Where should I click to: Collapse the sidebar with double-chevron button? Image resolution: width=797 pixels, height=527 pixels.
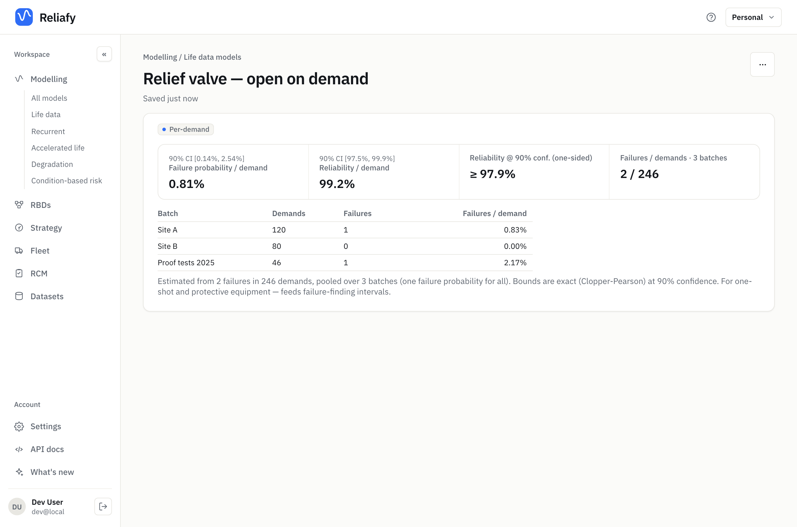tap(104, 54)
